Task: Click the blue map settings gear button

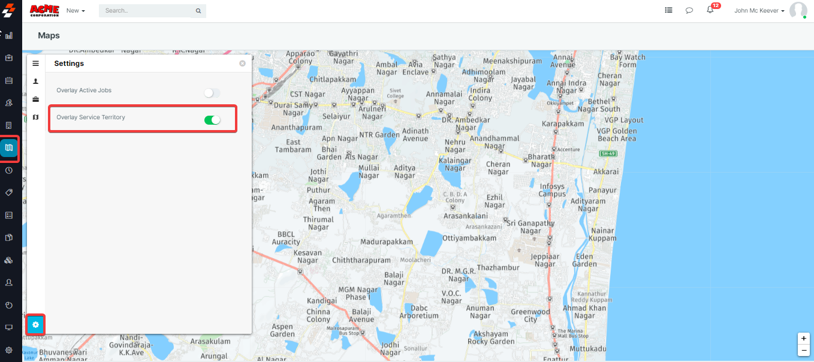Action: (35, 325)
